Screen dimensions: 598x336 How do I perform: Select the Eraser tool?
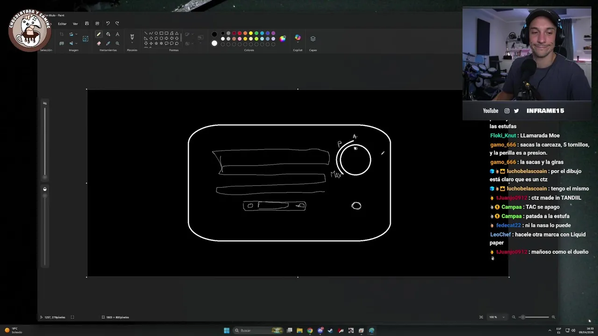99,43
